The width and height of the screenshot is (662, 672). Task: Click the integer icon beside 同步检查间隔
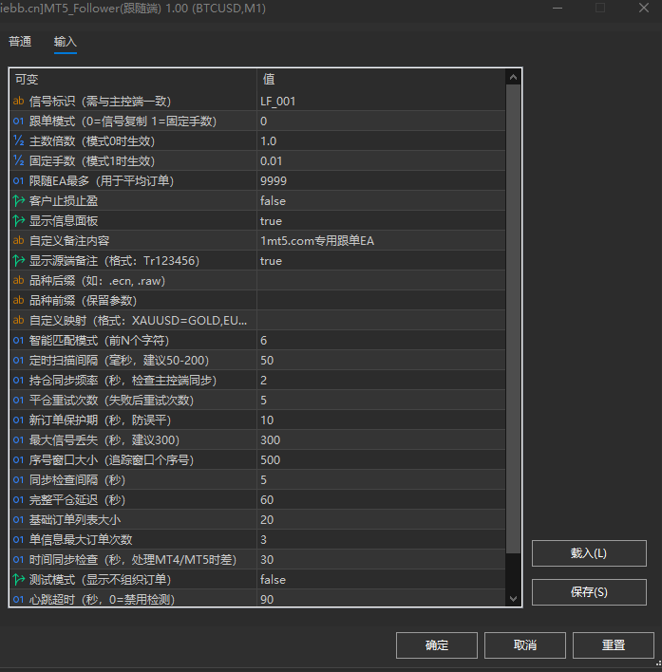(18, 480)
